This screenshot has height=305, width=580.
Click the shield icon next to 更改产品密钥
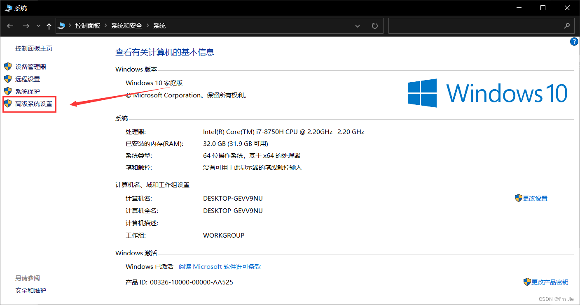click(527, 282)
